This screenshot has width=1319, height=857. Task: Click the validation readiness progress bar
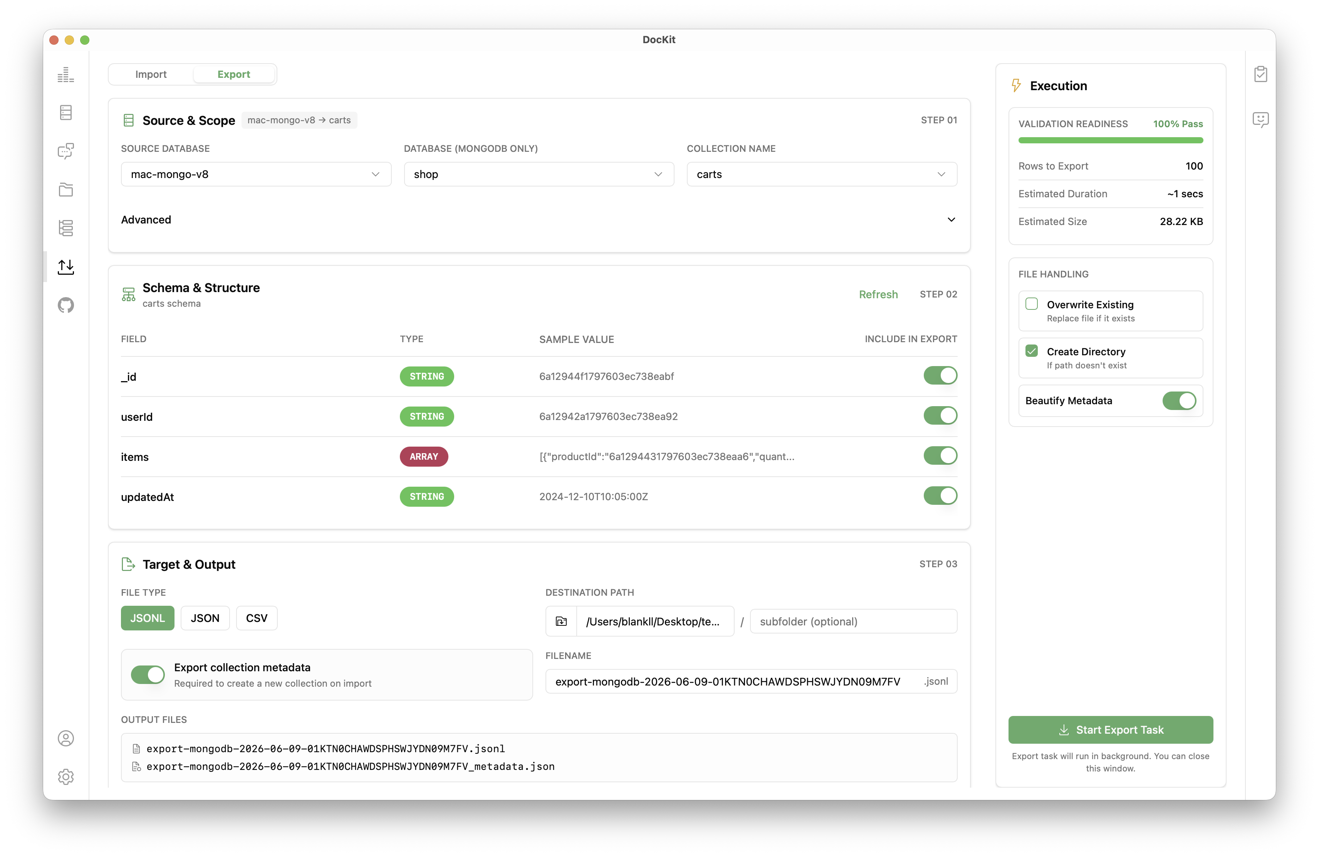(x=1110, y=141)
